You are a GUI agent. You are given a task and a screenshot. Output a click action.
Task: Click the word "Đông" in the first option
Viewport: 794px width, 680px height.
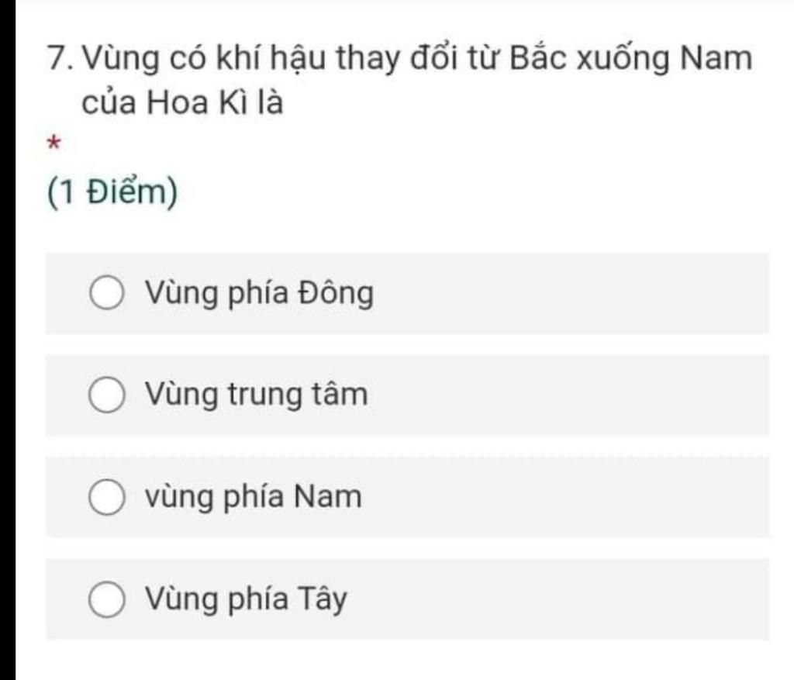point(337,294)
